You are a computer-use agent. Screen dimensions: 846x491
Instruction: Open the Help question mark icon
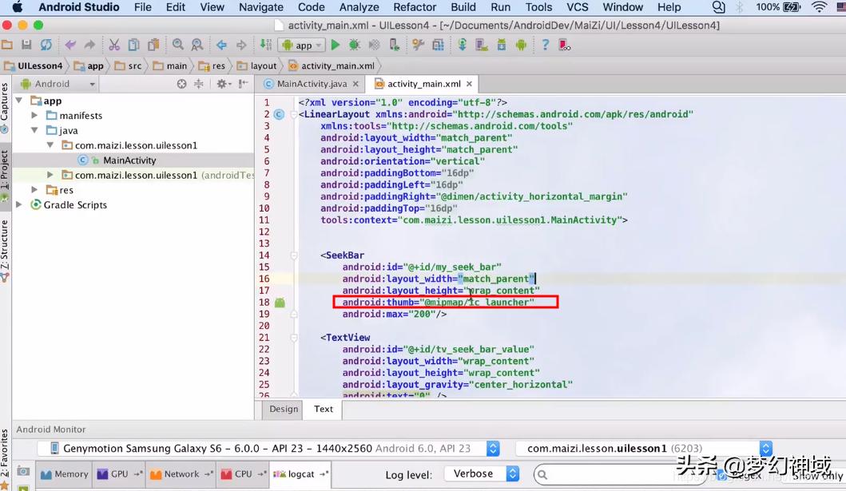[545, 46]
